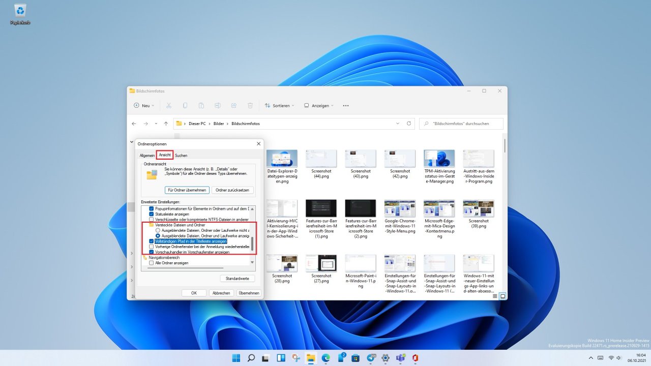The width and height of the screenshot is (651, 366).
Task: Expand chevron after Dieser PC in breadcrumb
Action: [209, 124]
